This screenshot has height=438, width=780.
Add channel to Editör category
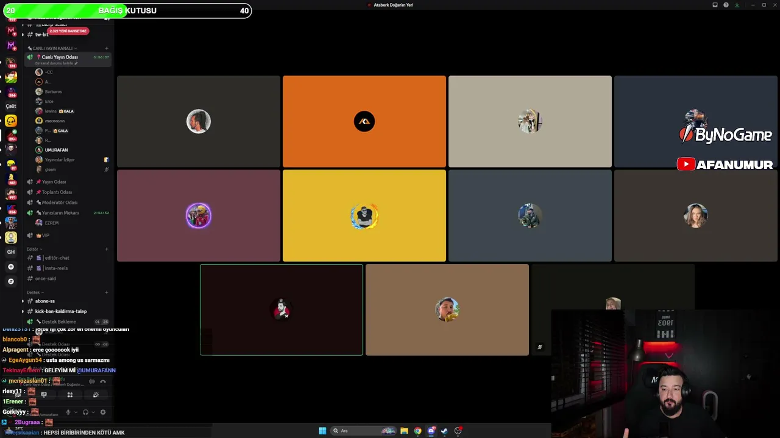pyautogui.click(x=107, y=249)
